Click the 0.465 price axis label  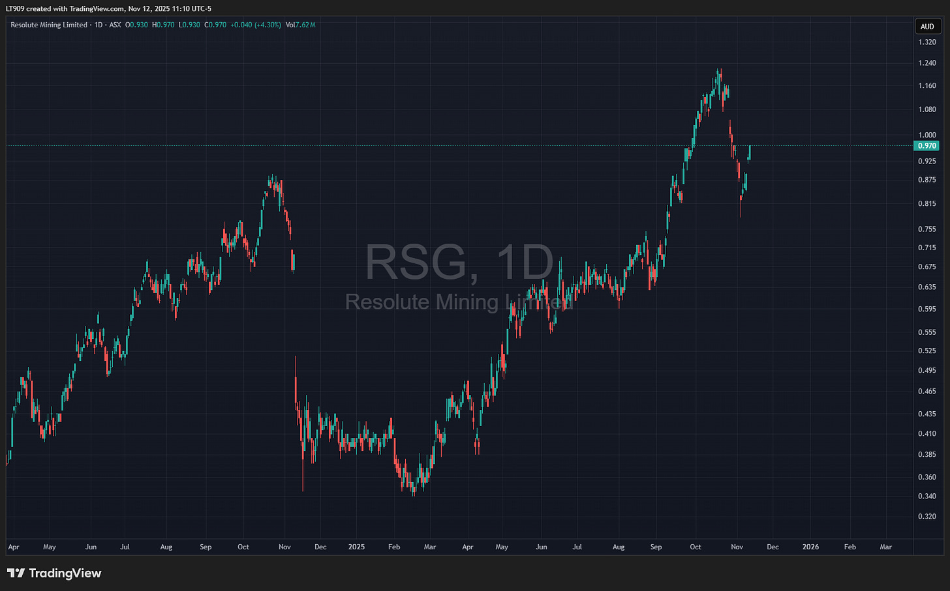pos(927,391)
